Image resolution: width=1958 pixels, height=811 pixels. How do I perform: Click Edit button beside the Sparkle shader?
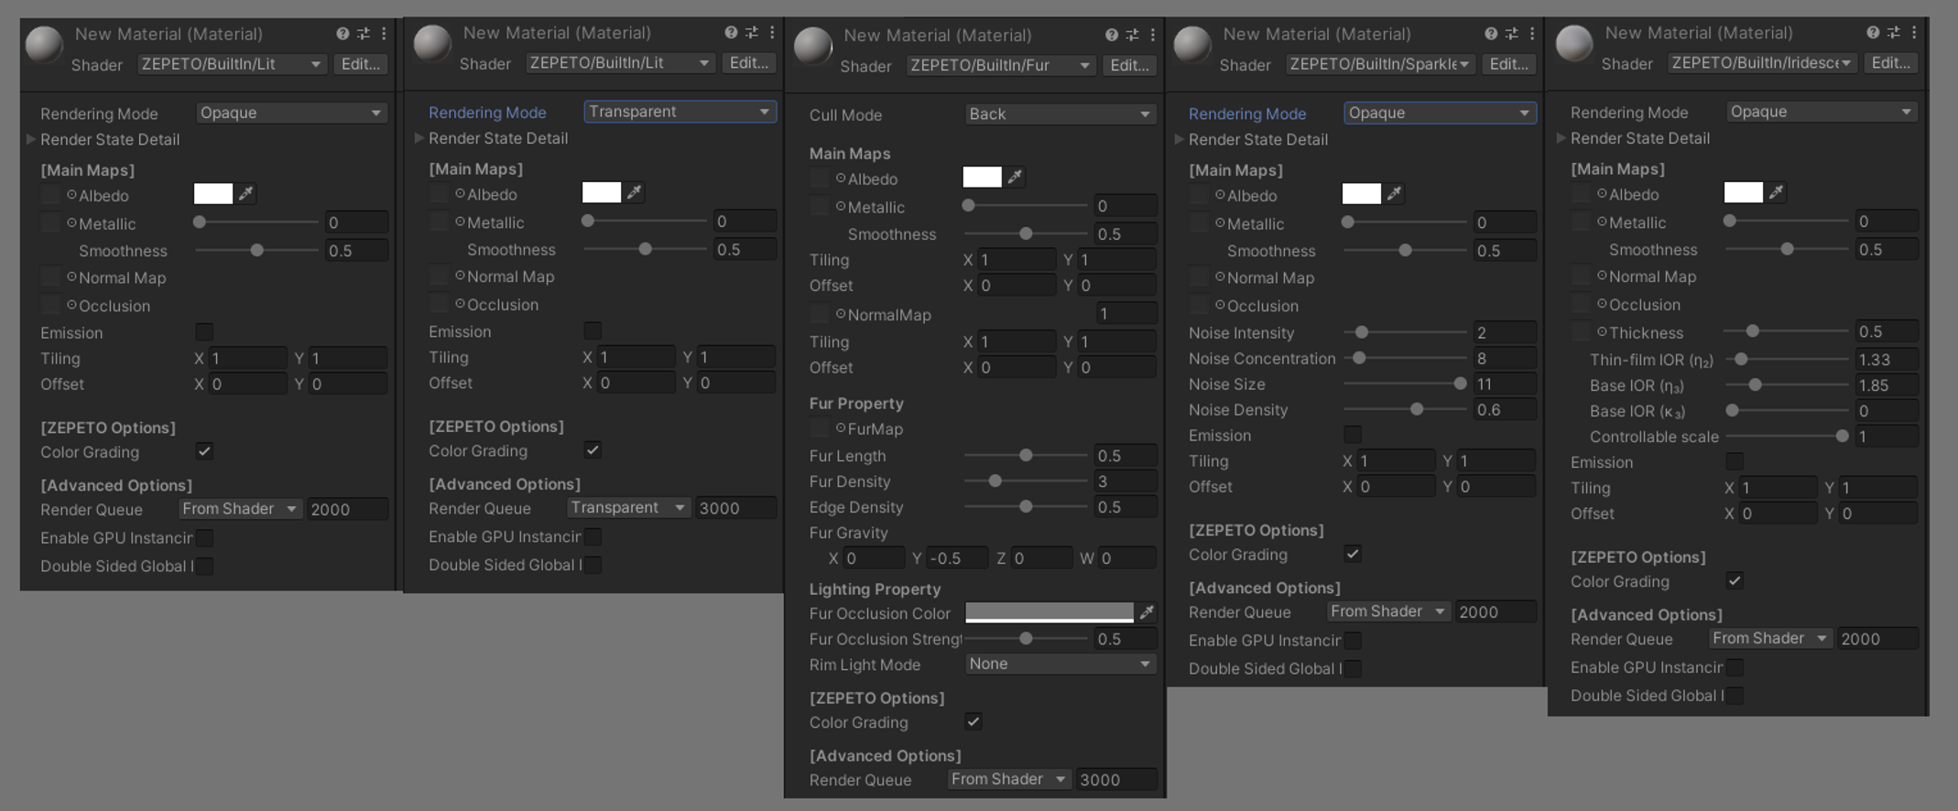coord(1509,64)
